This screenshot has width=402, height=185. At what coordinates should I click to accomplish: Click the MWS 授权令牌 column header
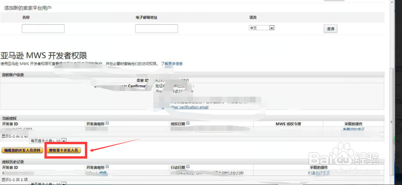[288, 124]
